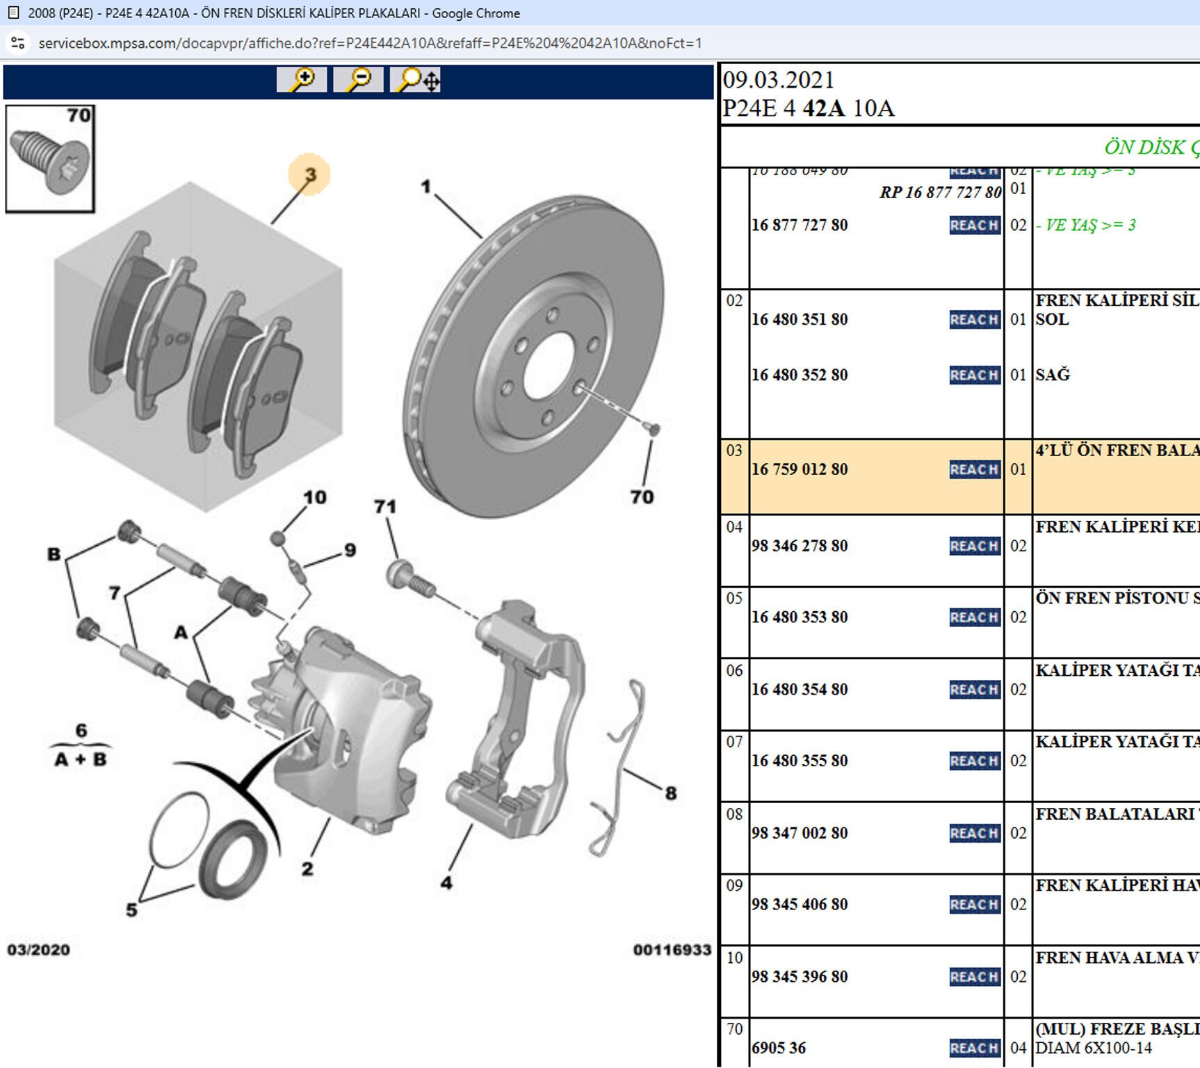Click the zoom and pan magnifier icon
Viewport: 1200px width, 1068px height.
click(415, 80)
